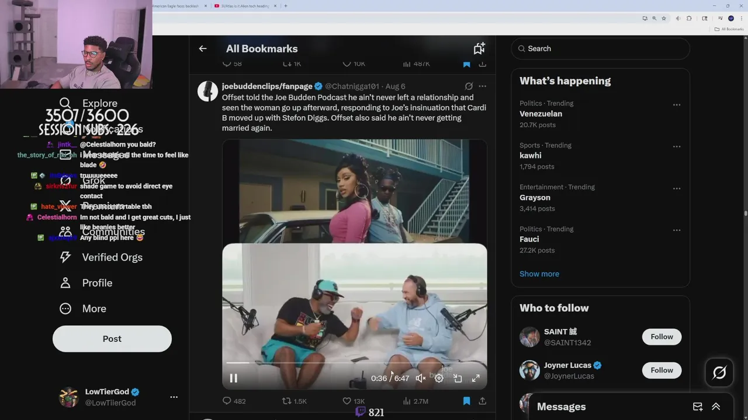
Task: Expand the video to fullscreen
Action: pos(476,378)
